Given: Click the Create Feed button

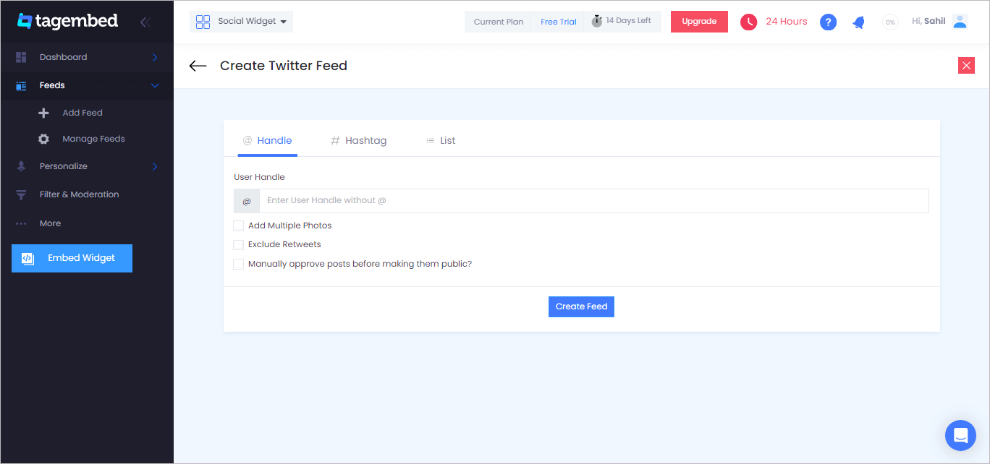Looking at the screenshot, I should 581,306.
